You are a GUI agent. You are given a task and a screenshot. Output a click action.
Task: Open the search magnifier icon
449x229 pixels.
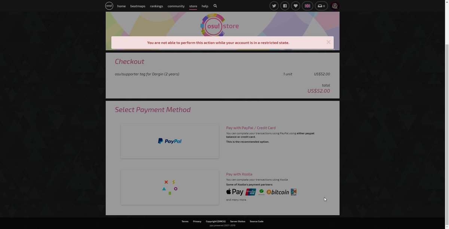click(x=215, y=6)
